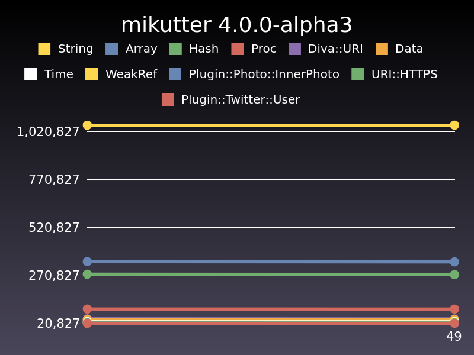Click the orange Data legend swatch
The width and height of the screenshot is (474, 355).
(x=382, y=49)
